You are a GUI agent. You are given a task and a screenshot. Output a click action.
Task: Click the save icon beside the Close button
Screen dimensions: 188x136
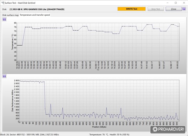(184, 9)
